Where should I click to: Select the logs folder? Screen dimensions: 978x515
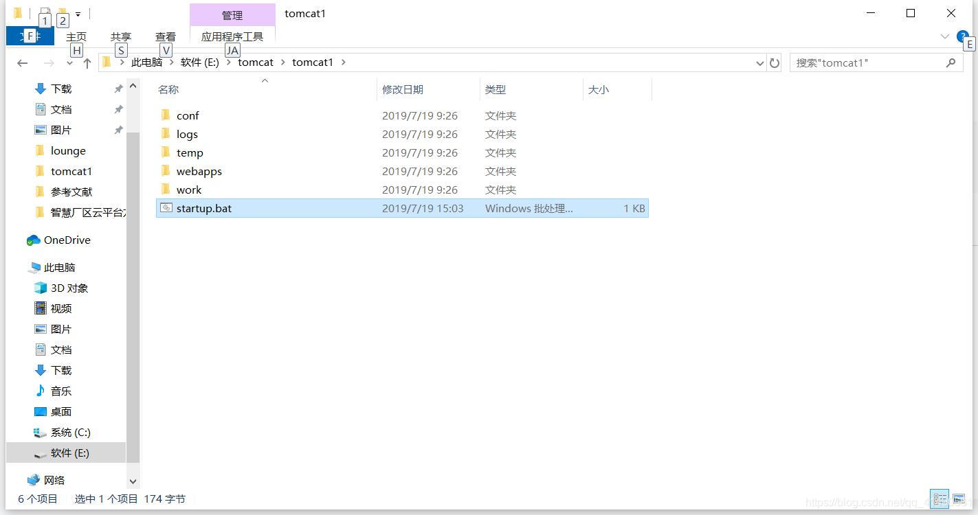point(187,134)
